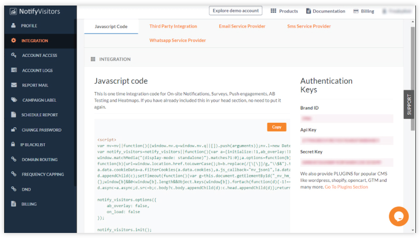This screenshot has width=420, height=238.
Task: Click the Frequency Capping link icon
Action: [14, 174]
